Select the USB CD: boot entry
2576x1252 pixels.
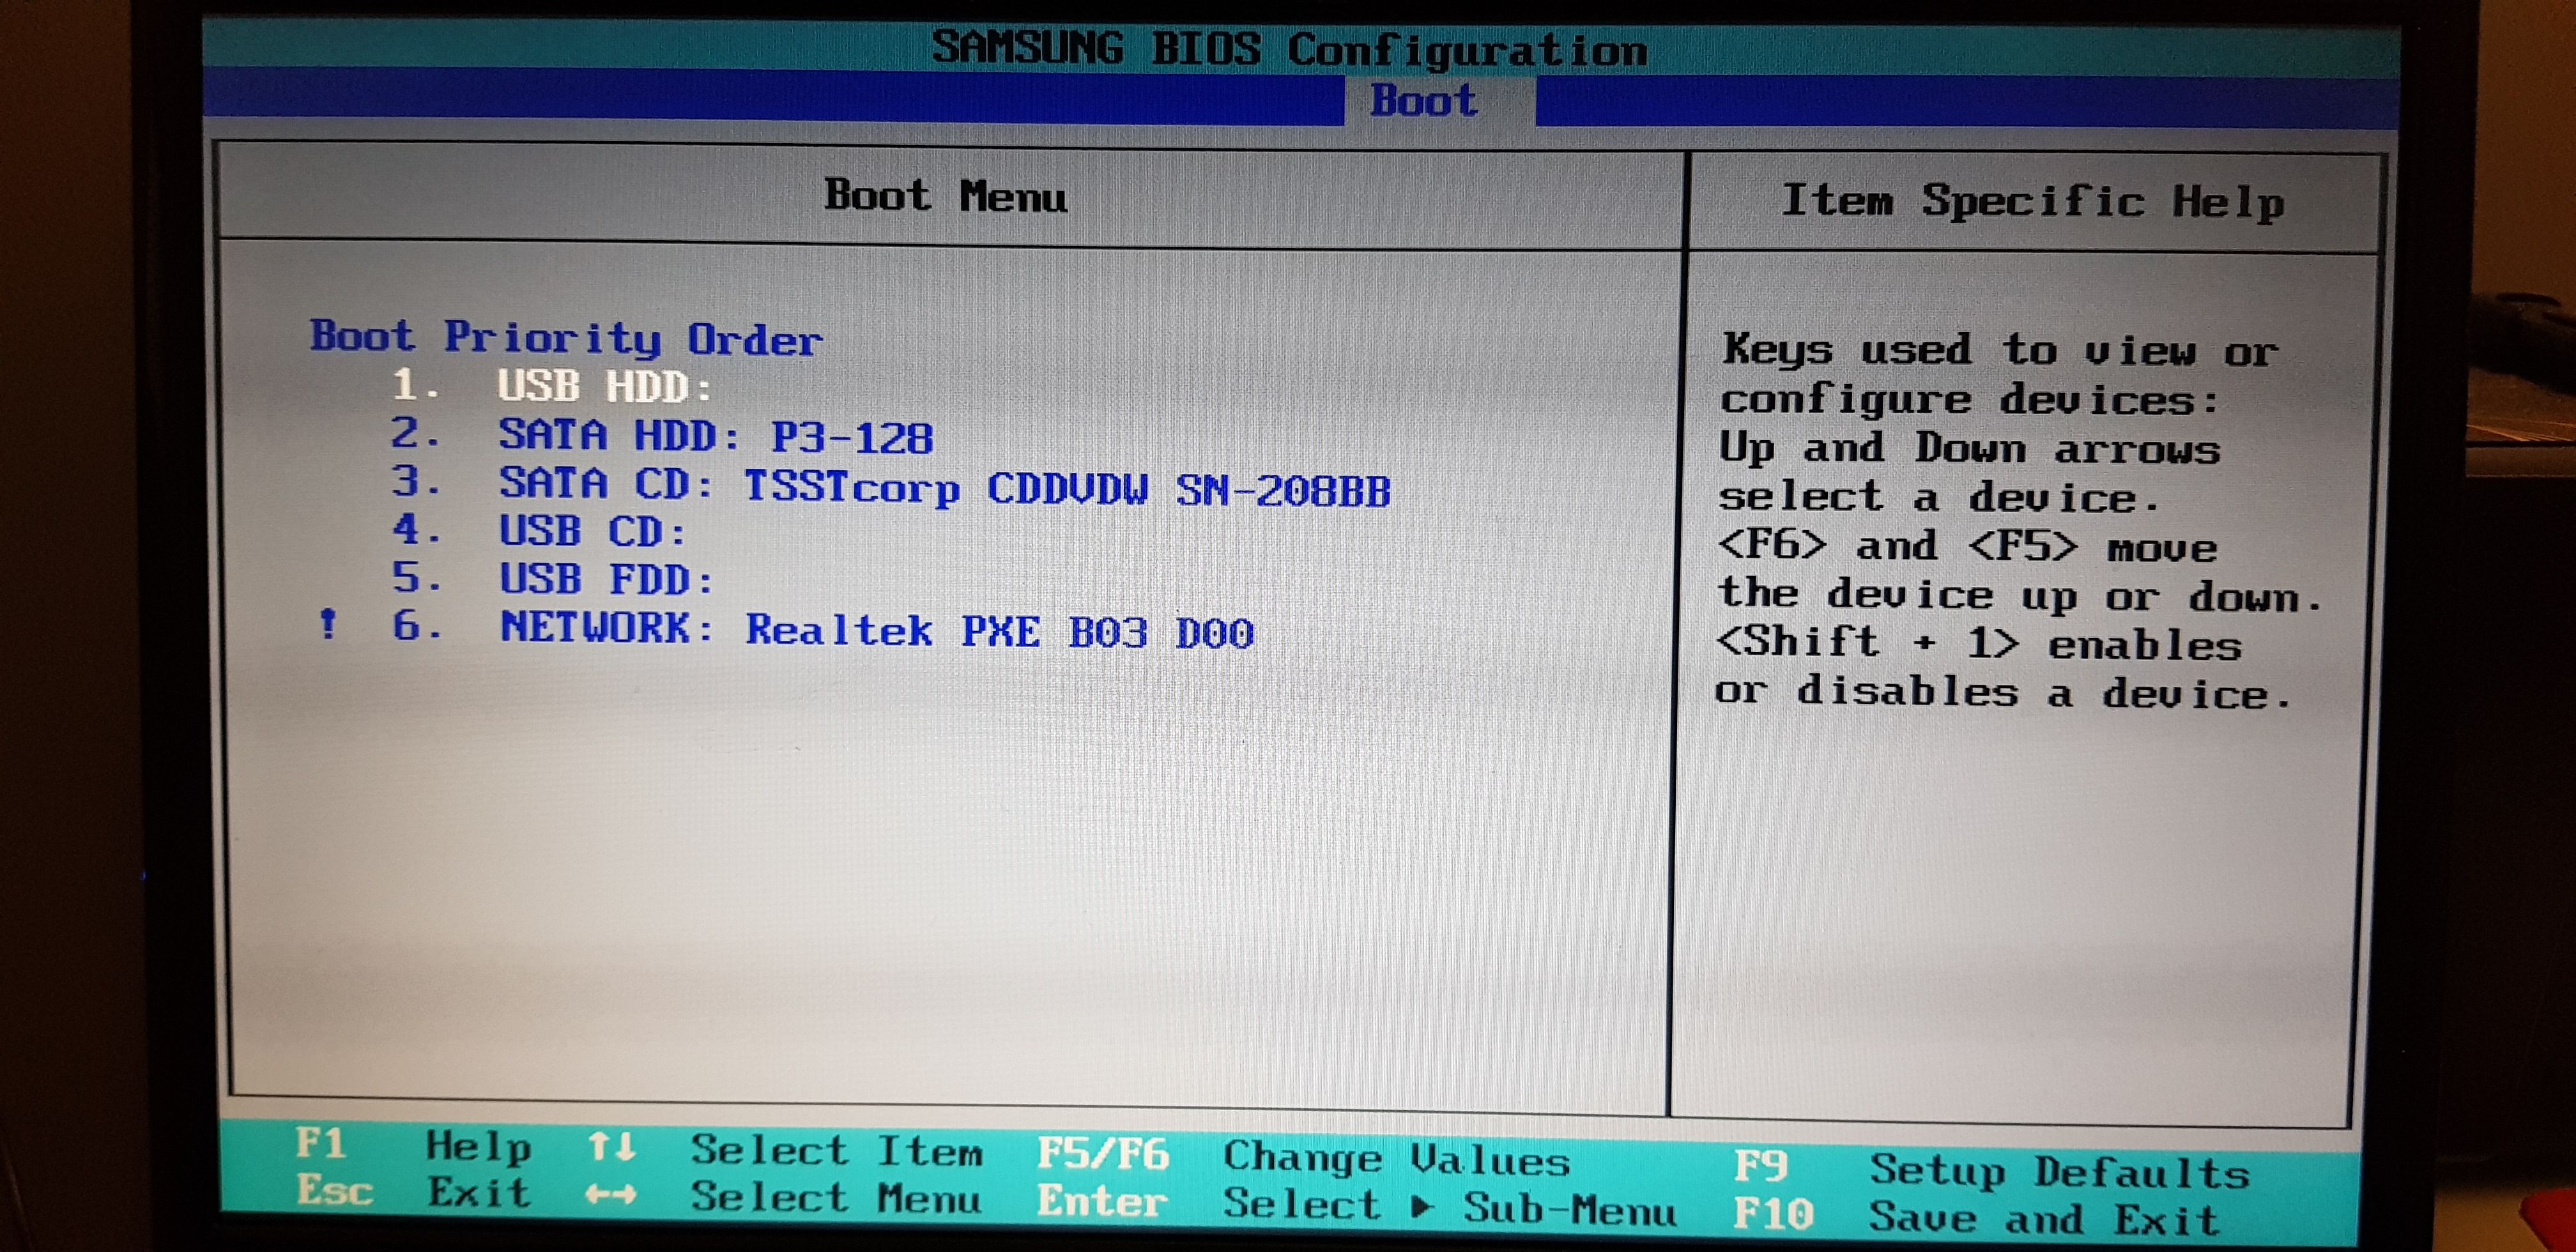coord(540,531)
